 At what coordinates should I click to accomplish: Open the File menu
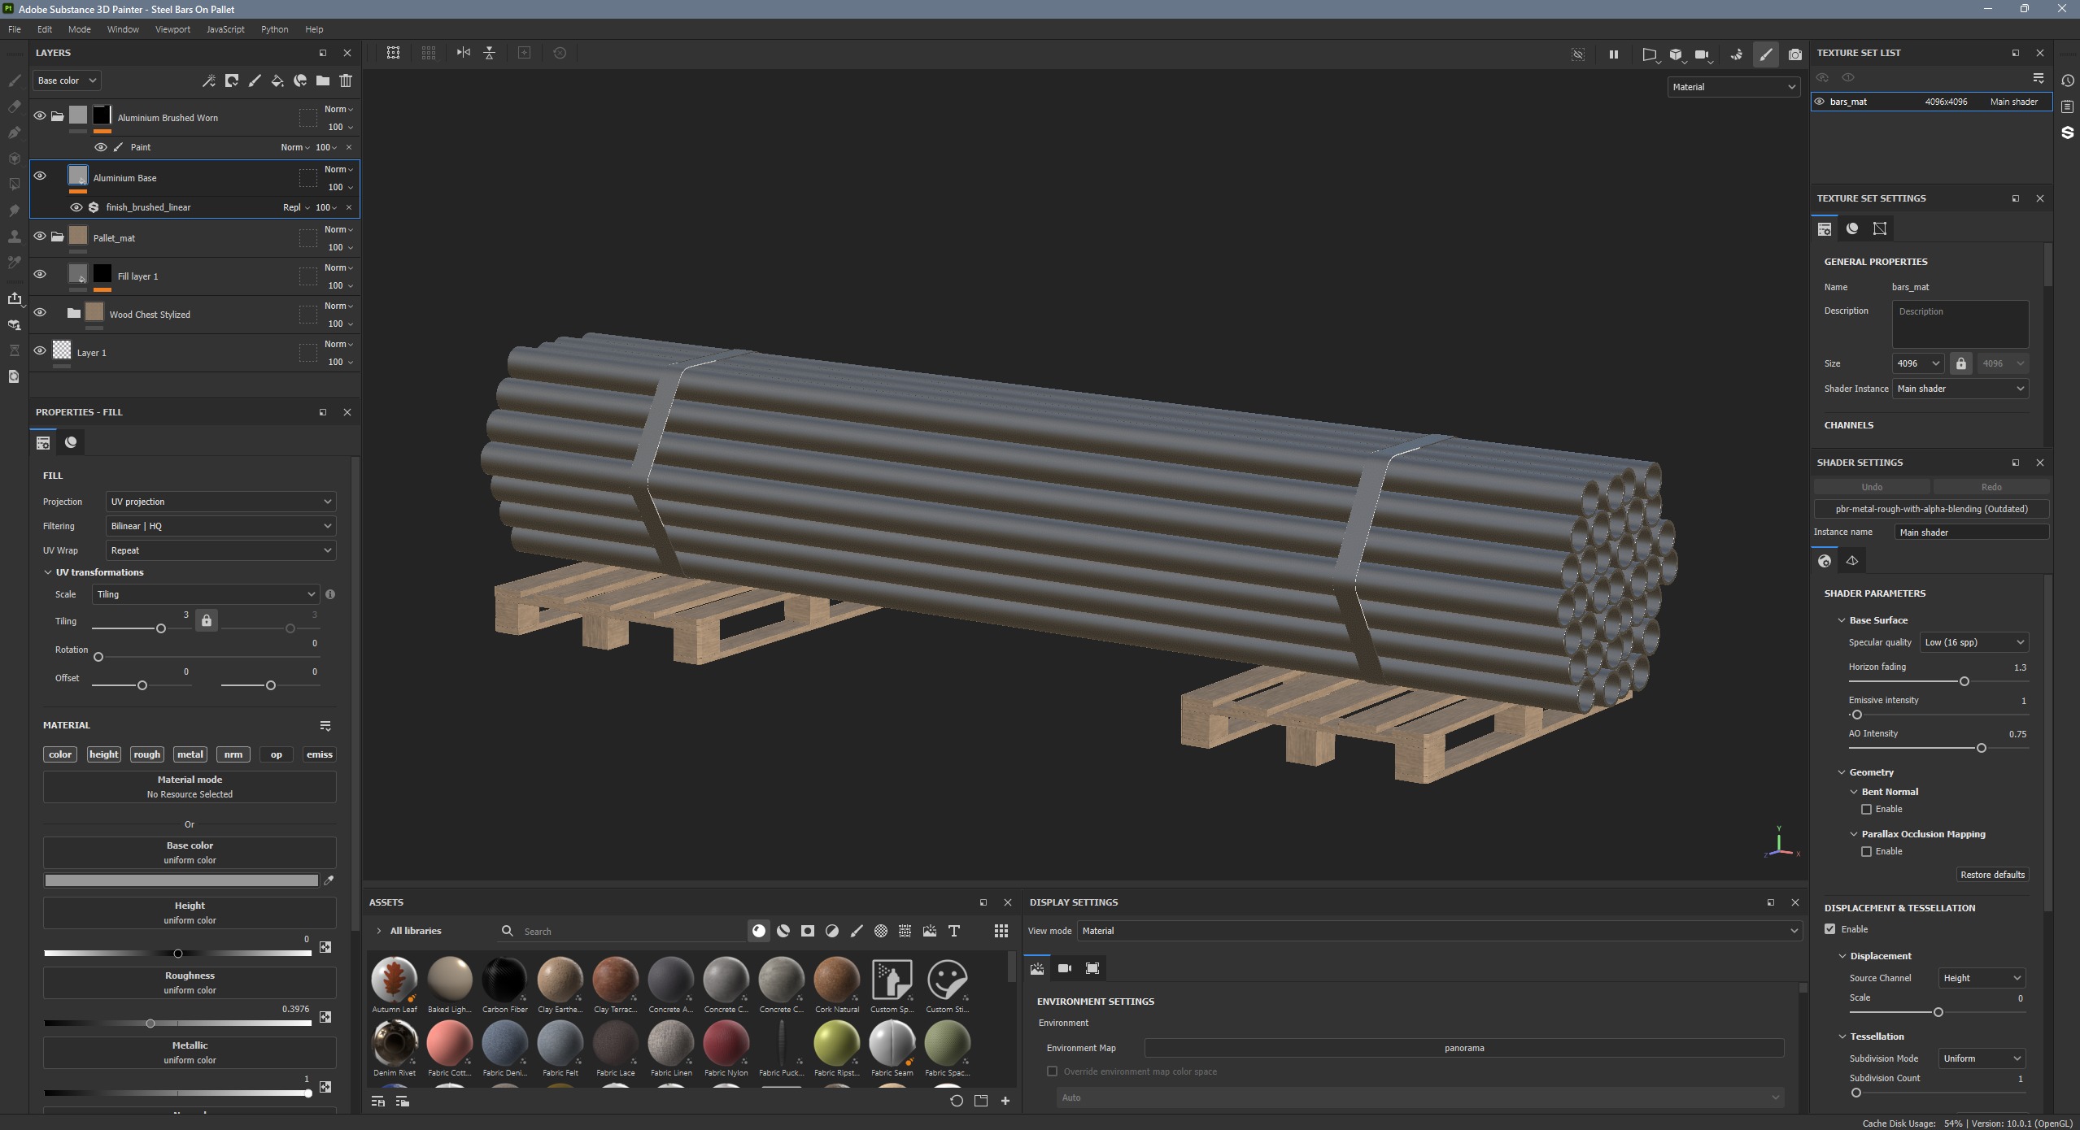click(15, 29)
